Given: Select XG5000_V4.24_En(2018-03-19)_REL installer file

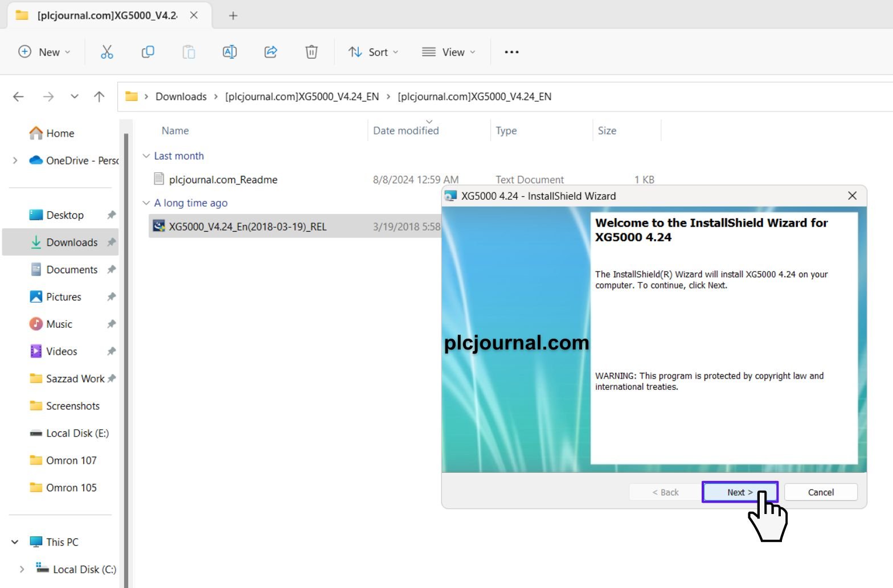Looking at the screenshot, I should coord(247,227).
